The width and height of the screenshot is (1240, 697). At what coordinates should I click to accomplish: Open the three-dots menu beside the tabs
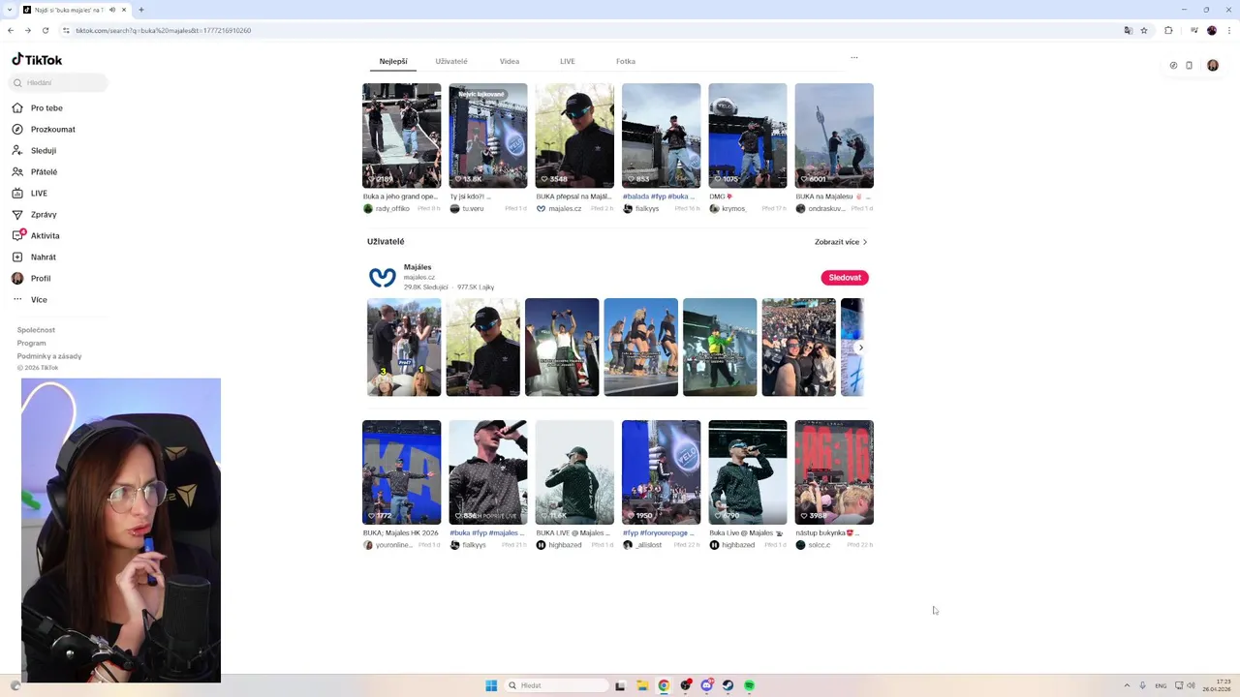[x=854, y=58]
